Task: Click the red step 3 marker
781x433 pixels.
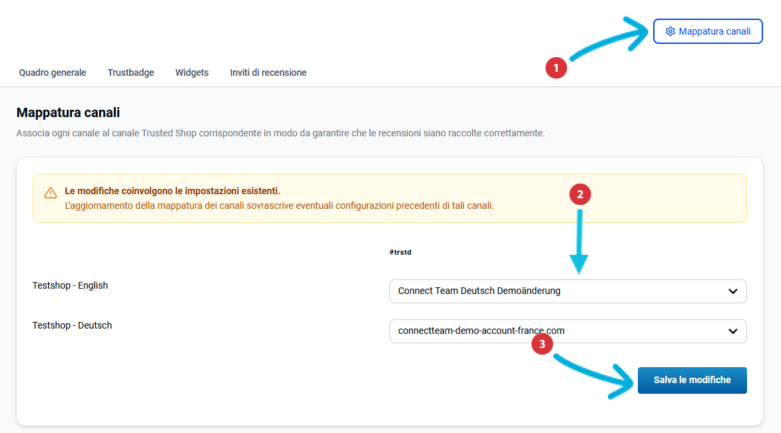Action: pyautogui.click(x=543, y=344)
